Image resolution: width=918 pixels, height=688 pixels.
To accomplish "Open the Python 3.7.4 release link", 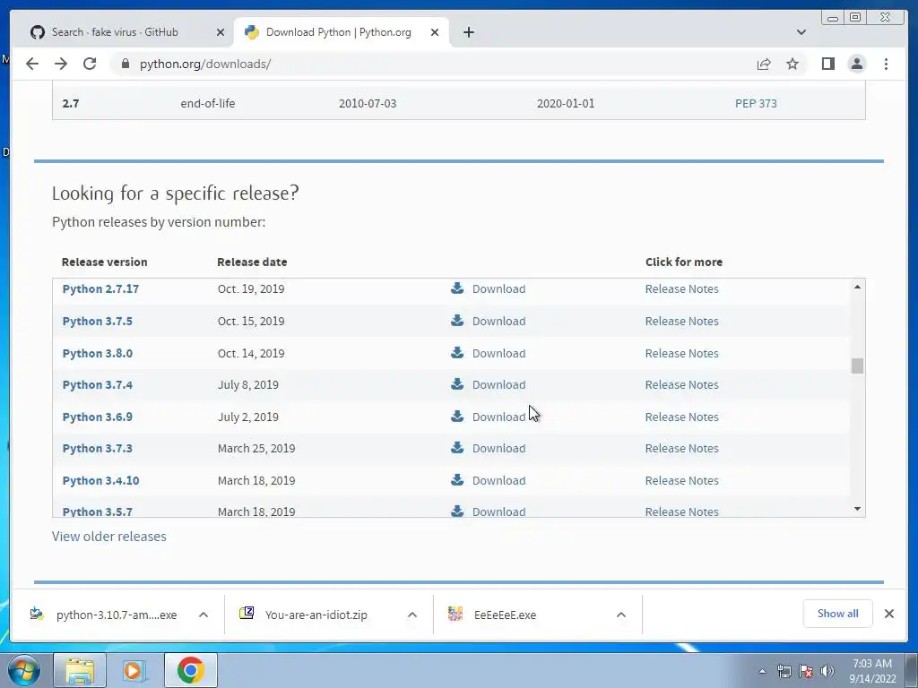I will coord(97,384).
